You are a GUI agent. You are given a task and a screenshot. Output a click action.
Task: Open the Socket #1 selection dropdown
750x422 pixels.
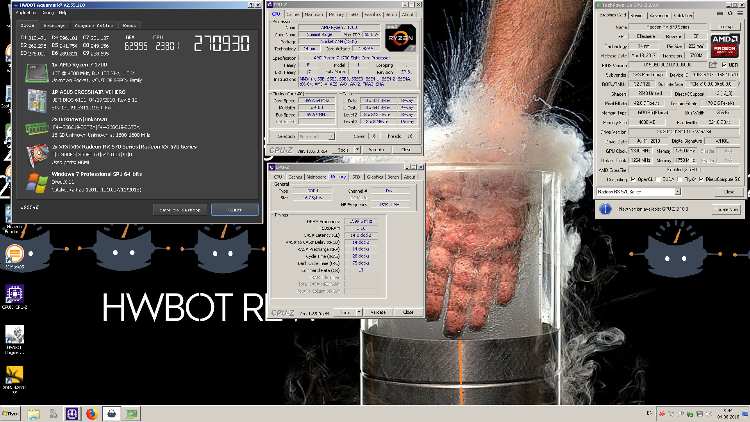tap(331, 137)
